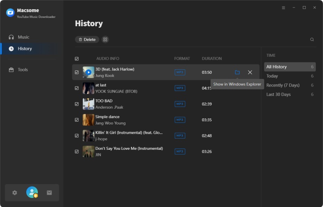323x207 pixels.
Task: Click the MP3 badge on Simple dance row
Action: [x=180, y=120]
